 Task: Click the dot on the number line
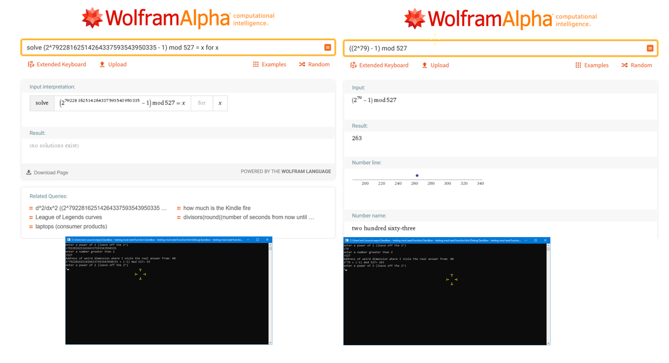tap(417, 175)
